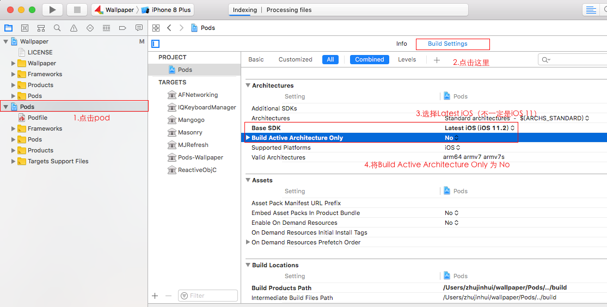This screenshot has width=607, height=307.
Task: Switch to the Info tab
Action: 401,44
